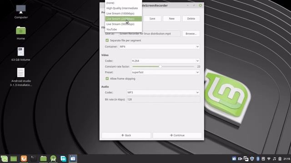Click the Delete profile button
Screen dimensions: 291x163
191,19
